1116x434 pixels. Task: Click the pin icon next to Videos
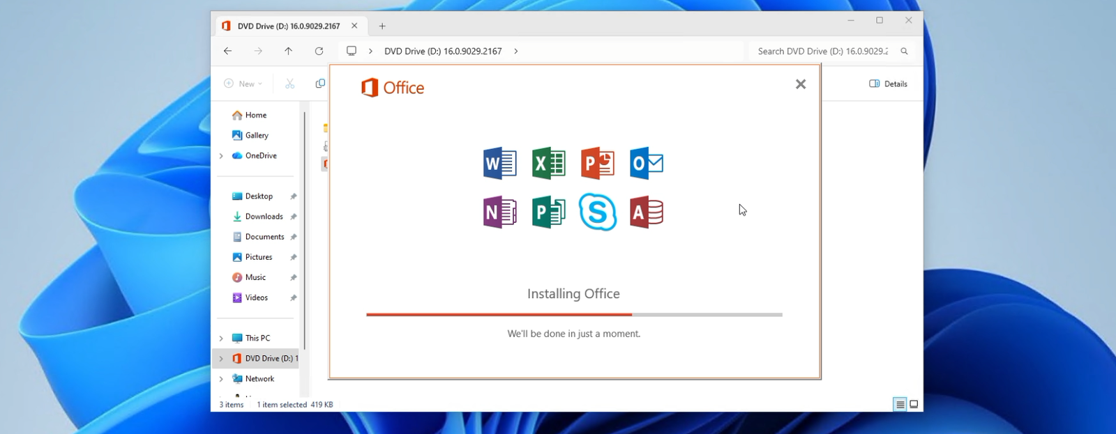click(293, 297)
